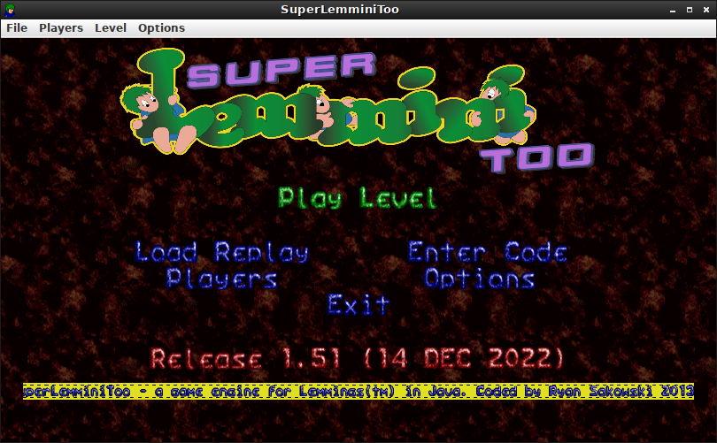Viewport: 717px width, 443px height.
Task: Open the Players menu in menu bar
Action: point(61,28)
